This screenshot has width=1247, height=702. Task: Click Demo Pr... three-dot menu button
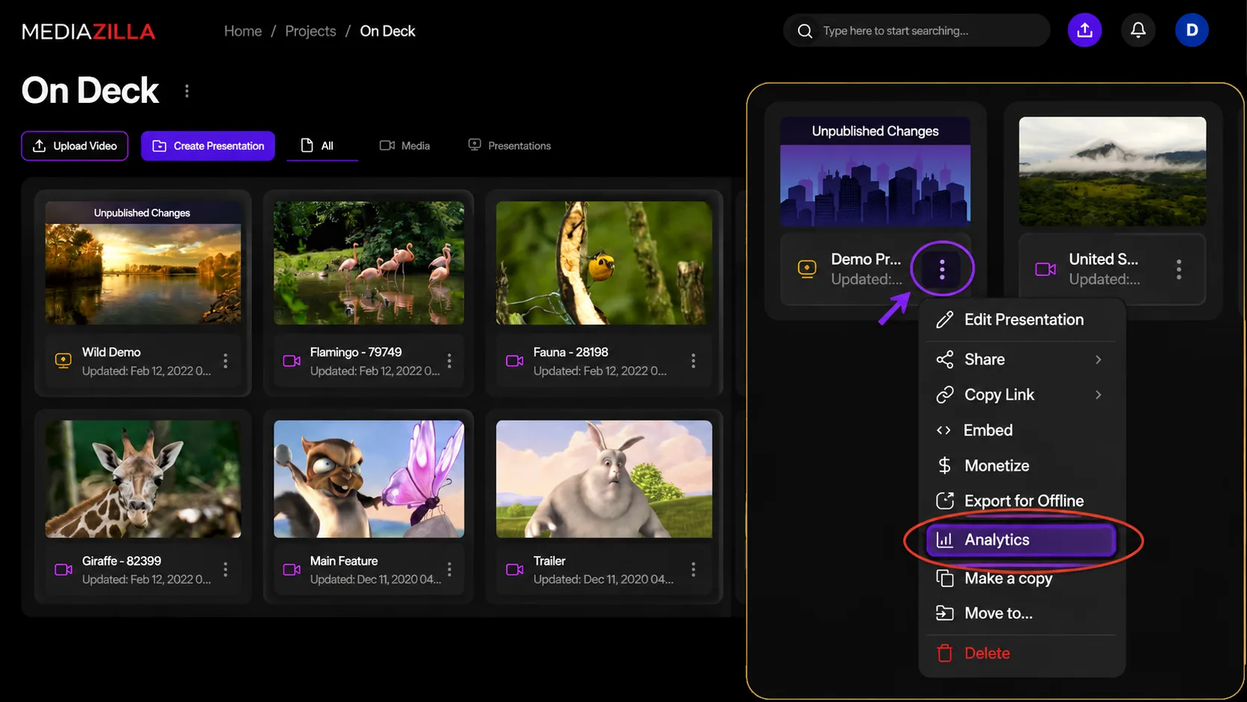(942, 269)
